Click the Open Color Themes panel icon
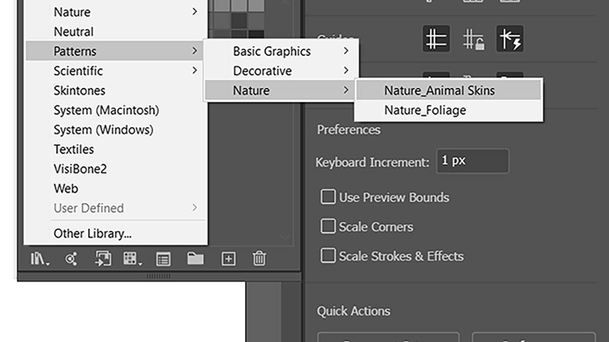The image size is (609, 342). (72, 259)
